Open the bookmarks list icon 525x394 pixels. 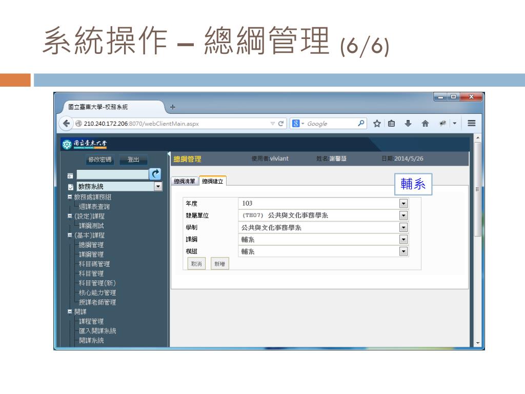(391, 124)
